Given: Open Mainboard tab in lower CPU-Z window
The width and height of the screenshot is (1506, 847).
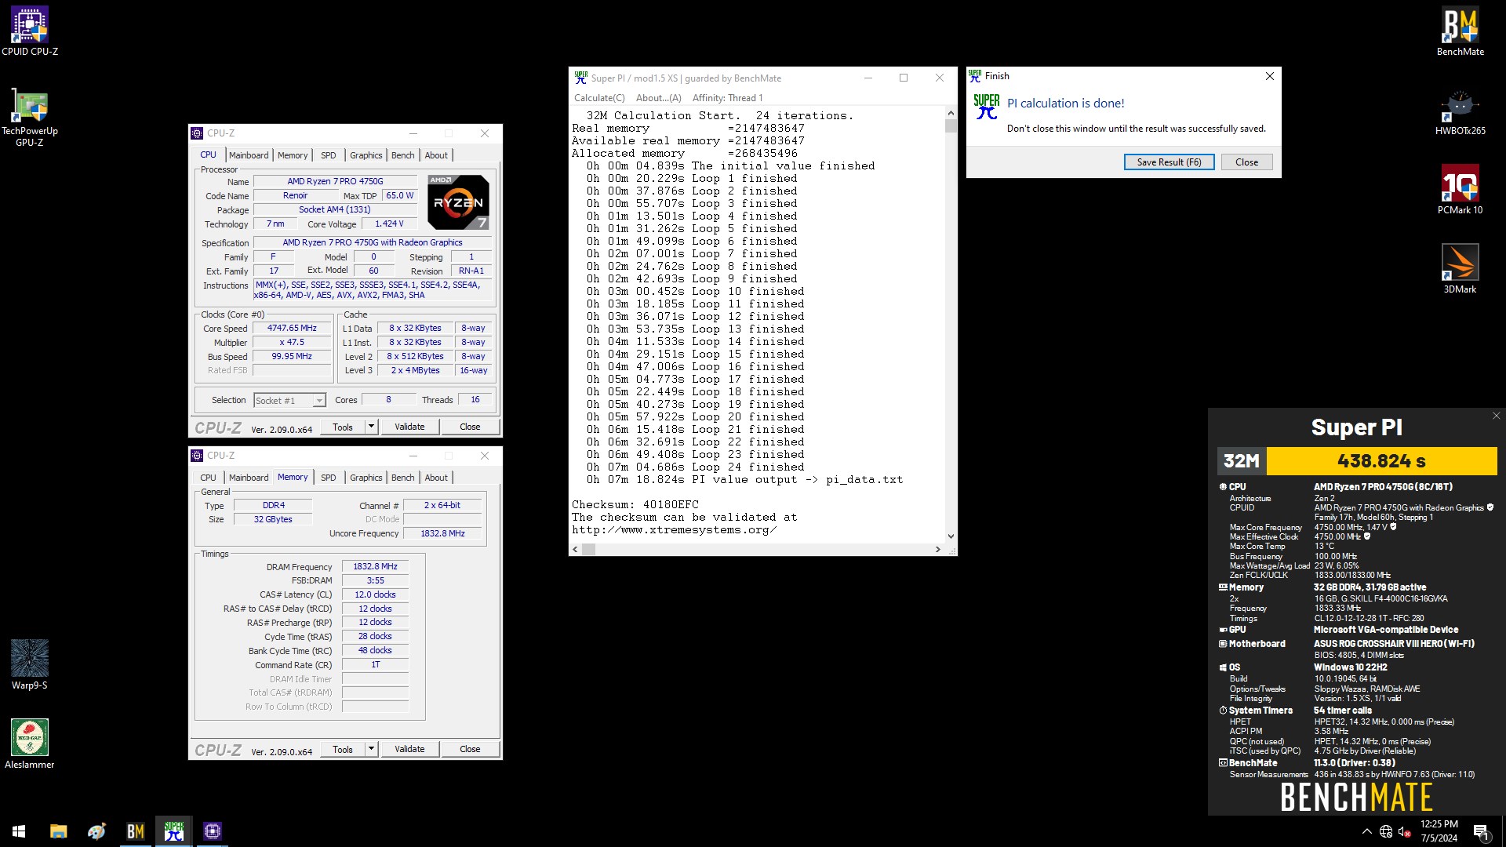Looking at the screenshot, I should (x=249, y=478).
